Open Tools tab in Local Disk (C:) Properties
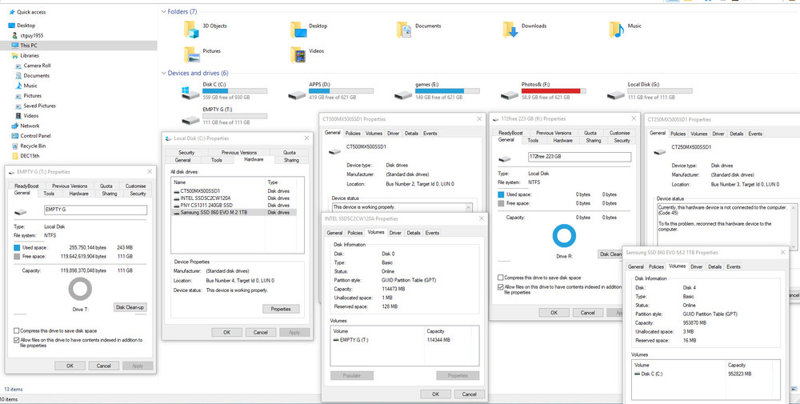This screenshot has width=800, height=404. (x=216, y=160)
